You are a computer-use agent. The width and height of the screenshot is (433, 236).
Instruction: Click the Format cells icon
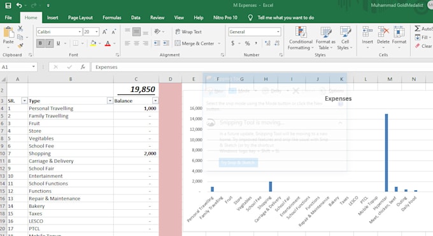pos(399,32)
